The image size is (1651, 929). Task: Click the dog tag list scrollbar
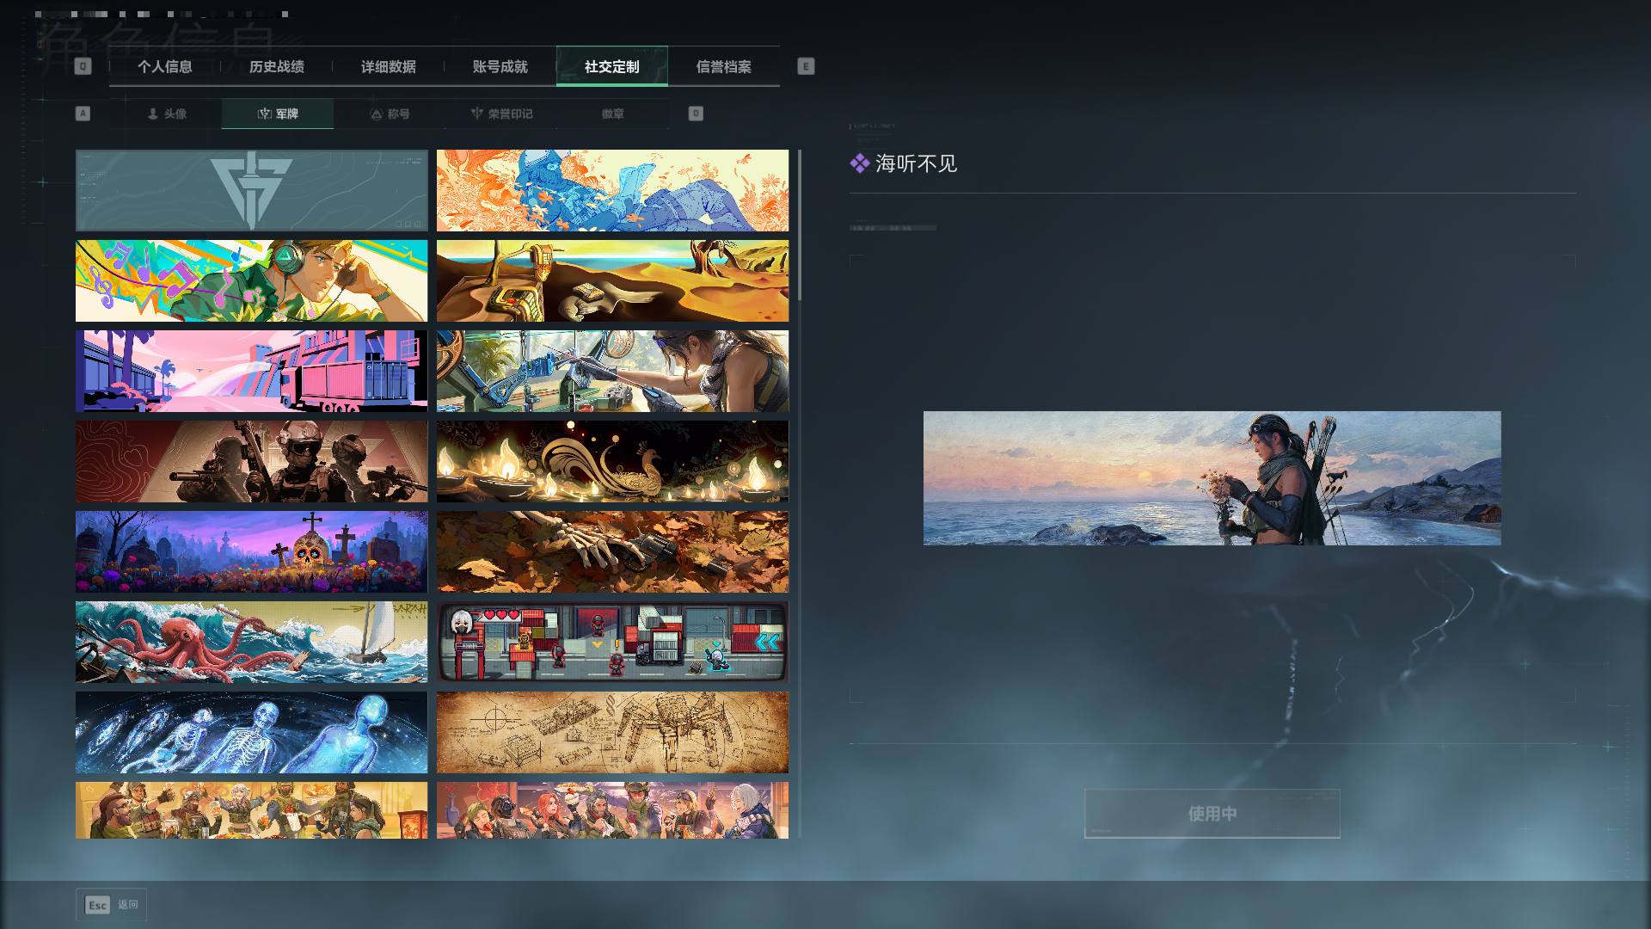[800, 225]
